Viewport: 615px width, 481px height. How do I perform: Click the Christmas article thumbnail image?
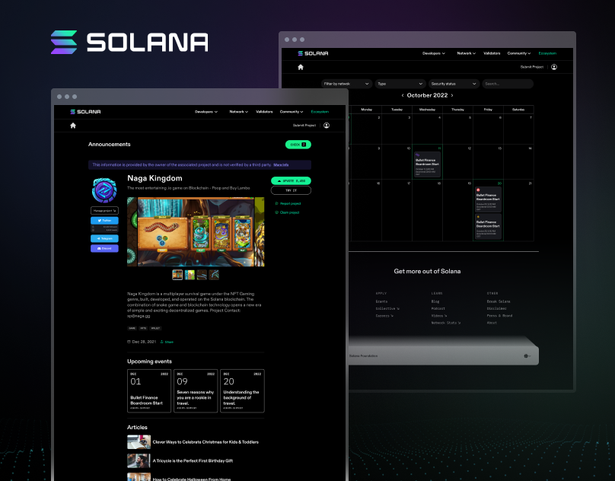[139, 441]
